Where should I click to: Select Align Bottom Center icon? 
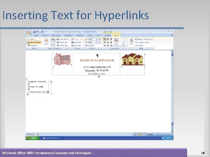tap(108, 46)
